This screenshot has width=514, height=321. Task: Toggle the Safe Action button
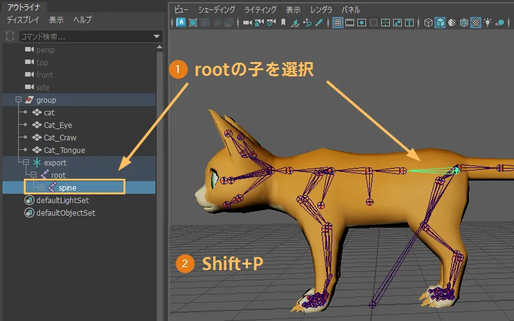[397, 23]
